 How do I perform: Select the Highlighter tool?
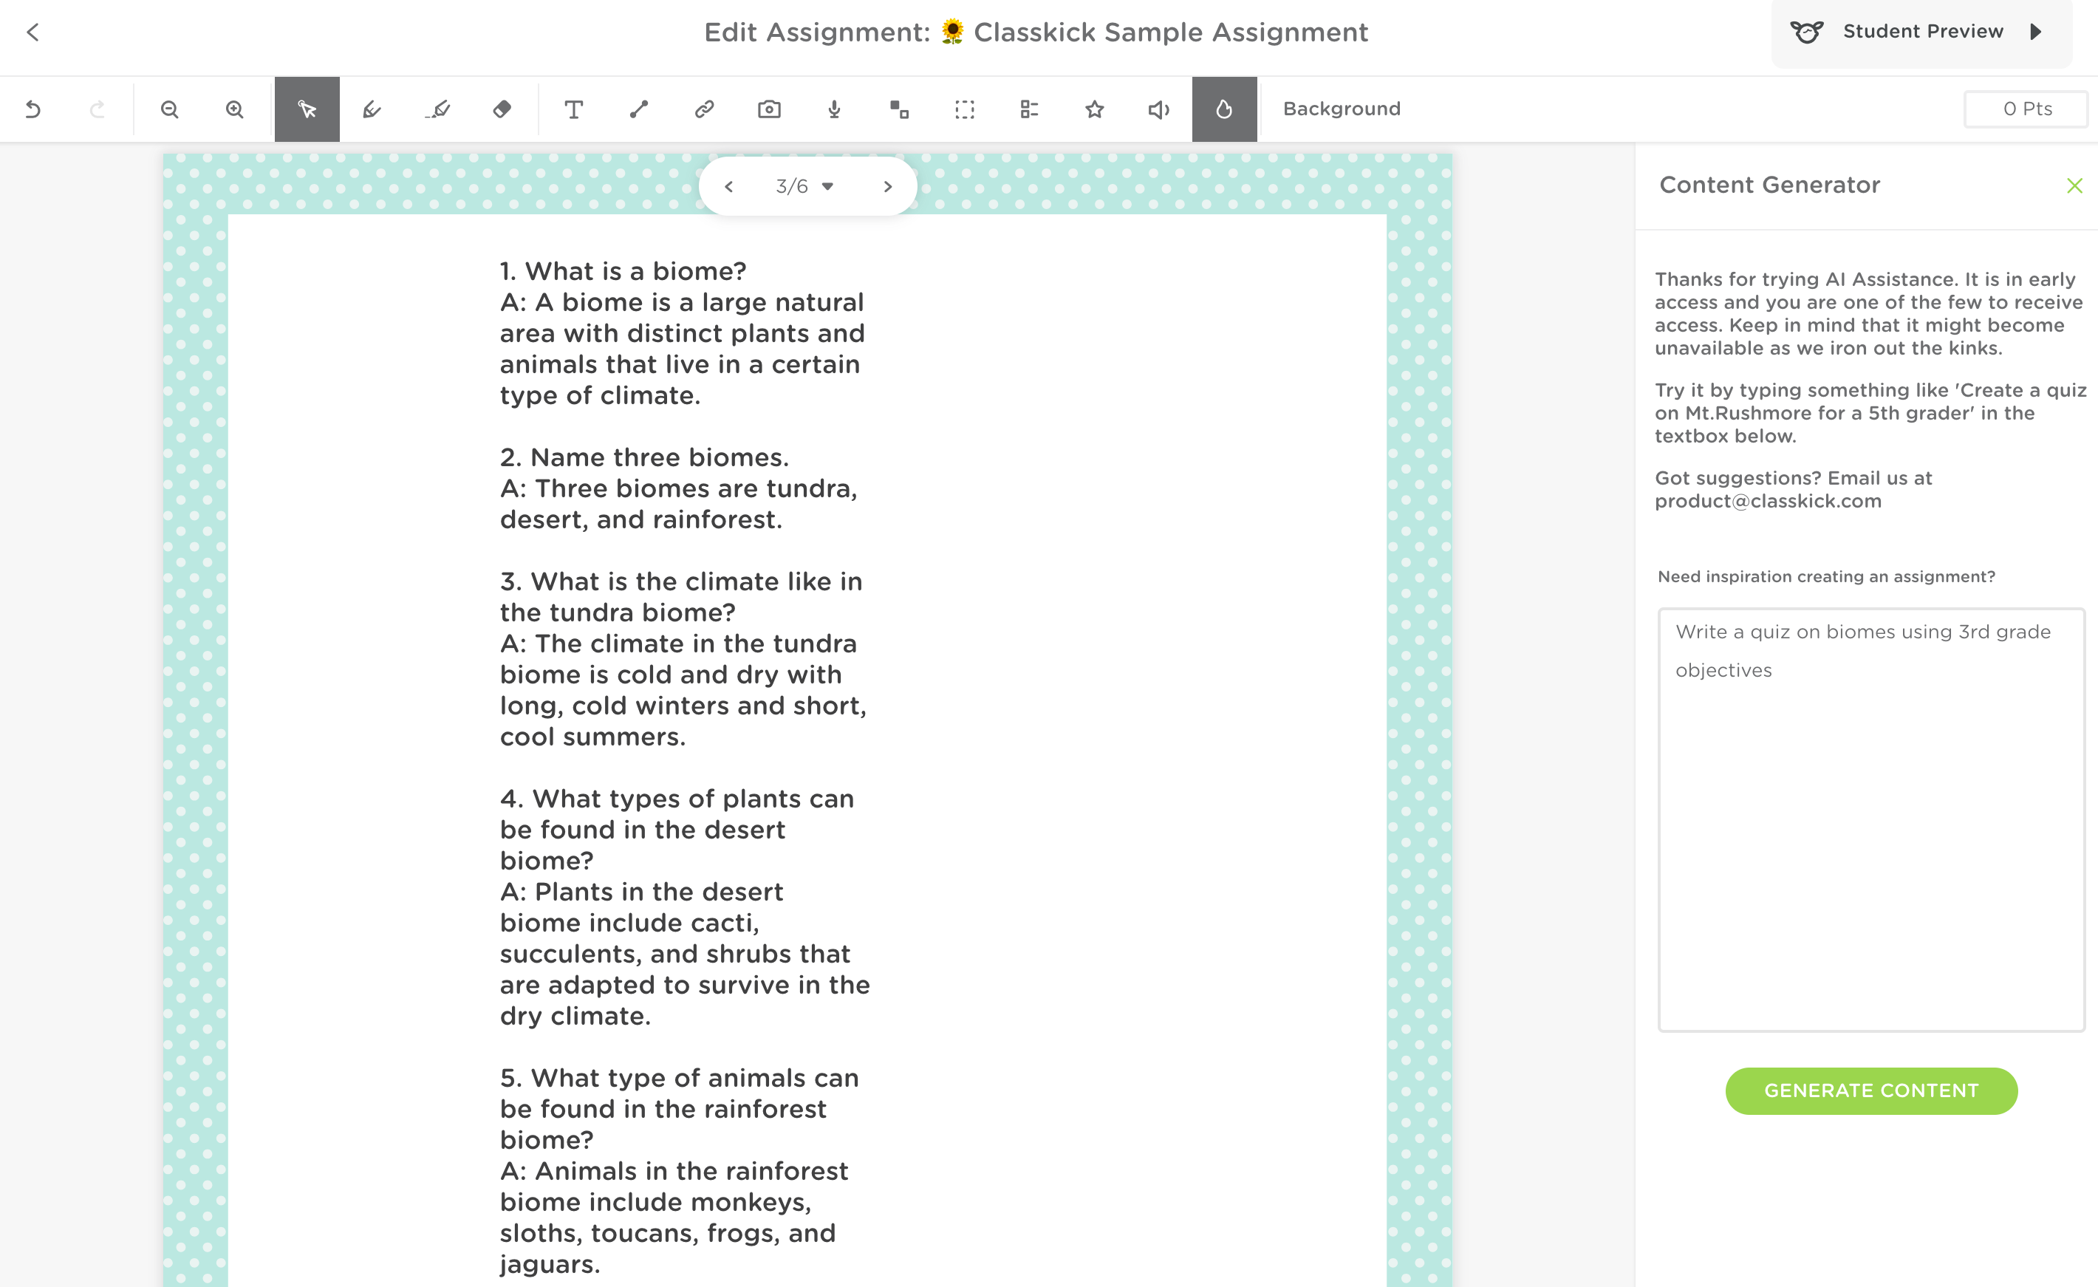pos(436,109)
